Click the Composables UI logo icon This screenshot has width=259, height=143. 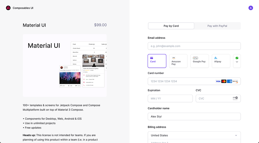[x=8, y=8]
